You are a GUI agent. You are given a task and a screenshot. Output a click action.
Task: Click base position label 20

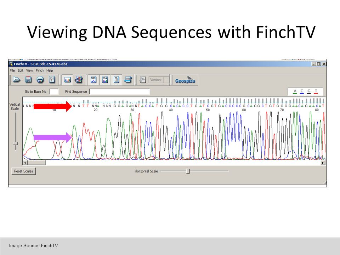point(95,110)
